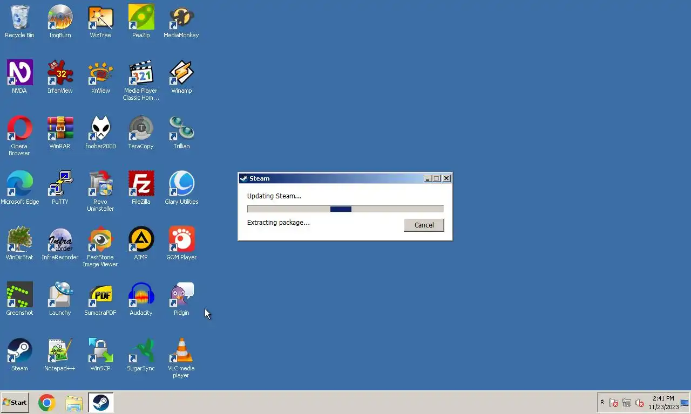This screenshot has height=414, width=691.
Task: Select the Launchy desktop shortcut
Action: pyautogui.click(x=60, y=299)
